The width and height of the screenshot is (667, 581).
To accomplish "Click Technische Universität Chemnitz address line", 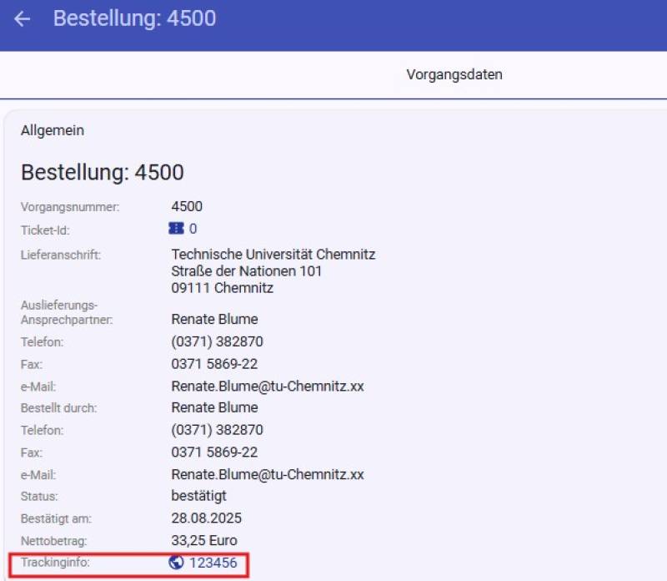I will coord(273,255).
